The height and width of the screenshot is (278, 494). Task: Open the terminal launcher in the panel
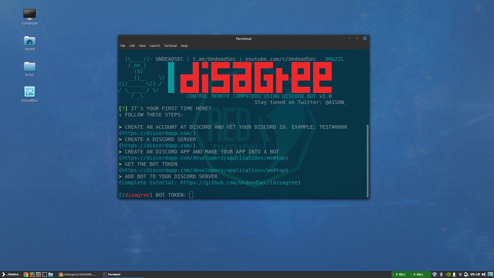tap(44, 274)
